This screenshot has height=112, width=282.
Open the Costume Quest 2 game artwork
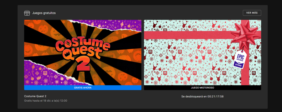(83, 52)
